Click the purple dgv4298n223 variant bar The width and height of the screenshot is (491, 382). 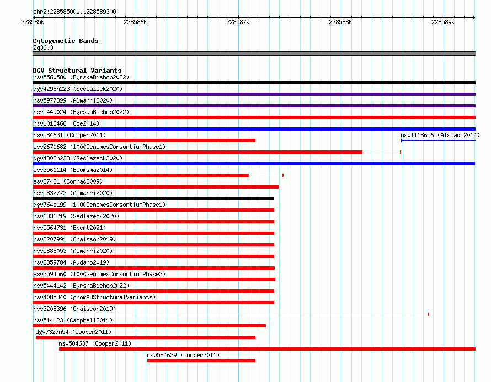click(x=254, y=94)
